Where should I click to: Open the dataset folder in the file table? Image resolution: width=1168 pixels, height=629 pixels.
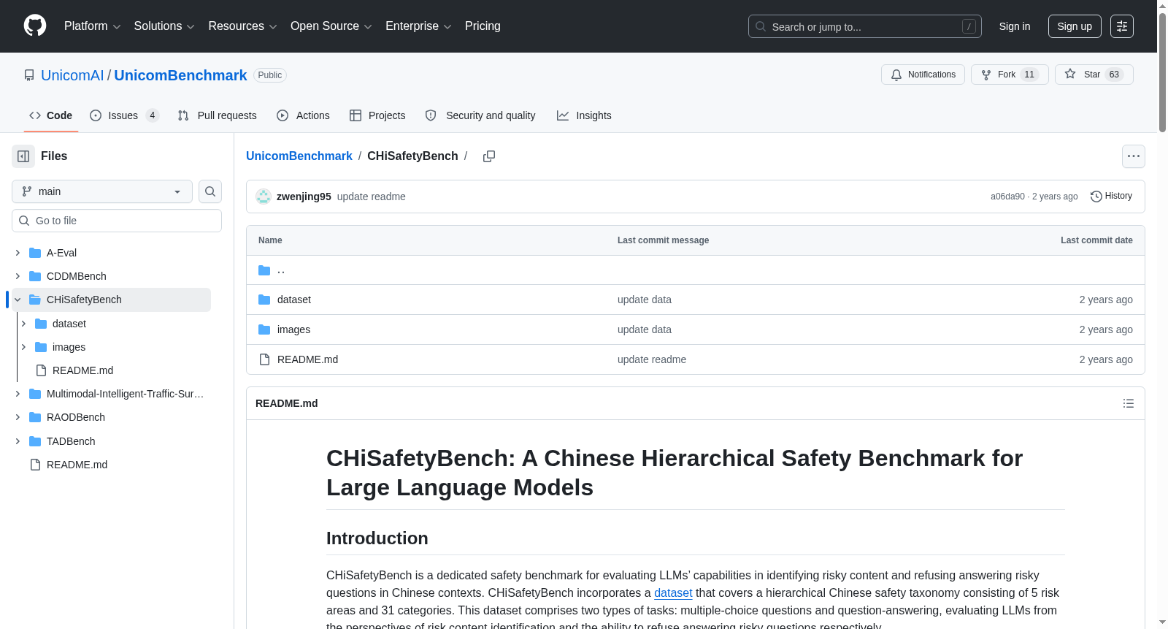(294, 300)
